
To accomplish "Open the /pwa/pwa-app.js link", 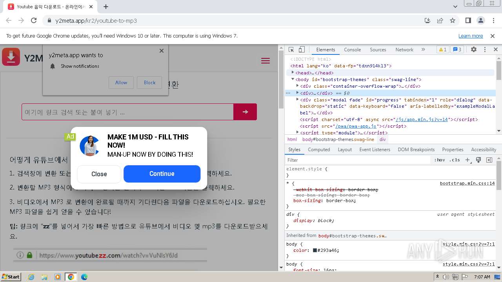I will coord(355,126).
